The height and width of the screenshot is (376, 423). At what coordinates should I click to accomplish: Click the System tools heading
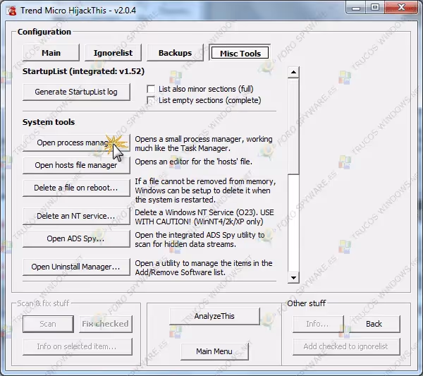(x=49, y=122)
